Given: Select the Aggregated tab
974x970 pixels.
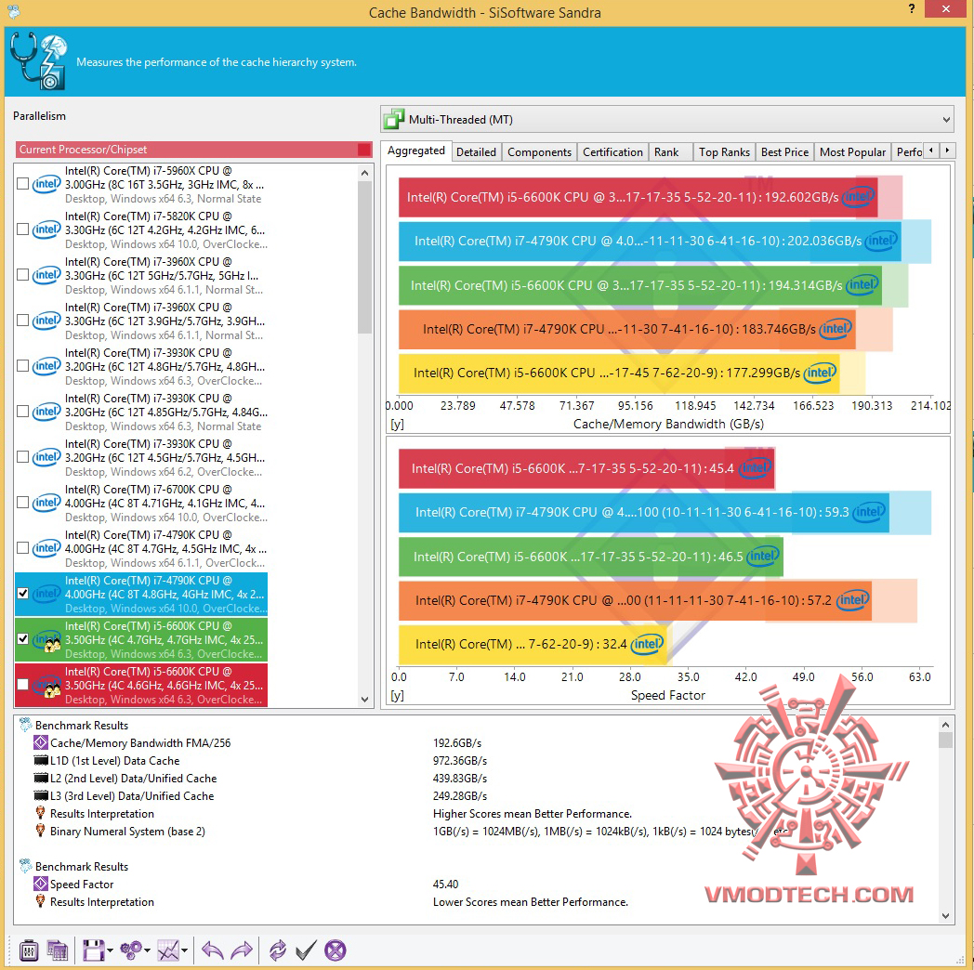Looking at the screenshot, I should coord(416,151).
